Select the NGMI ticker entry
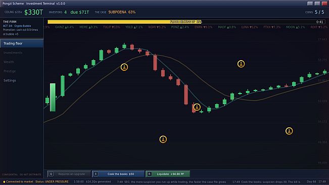 pyautogui.click(x=157, y=27)
